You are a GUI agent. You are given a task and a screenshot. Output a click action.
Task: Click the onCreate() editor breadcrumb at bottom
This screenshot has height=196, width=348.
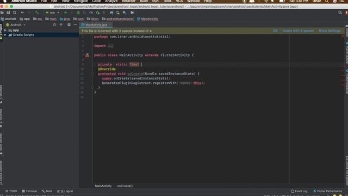(125, 186)
